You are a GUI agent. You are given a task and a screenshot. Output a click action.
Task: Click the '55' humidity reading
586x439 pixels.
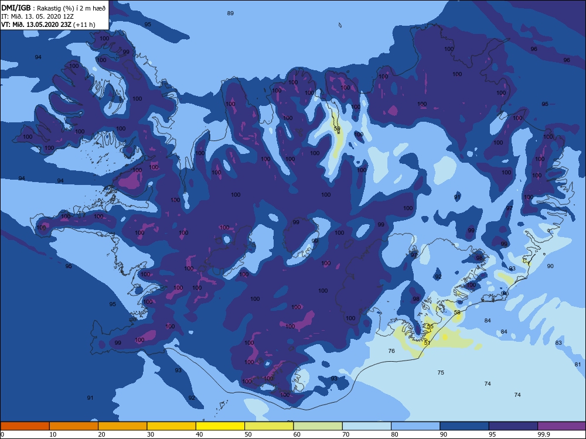(430, 326)
